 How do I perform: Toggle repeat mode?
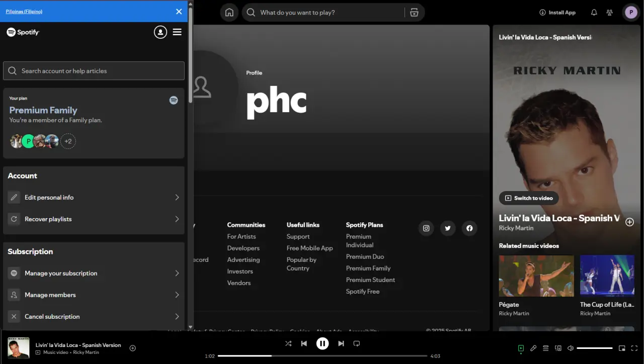click(357, 344)
